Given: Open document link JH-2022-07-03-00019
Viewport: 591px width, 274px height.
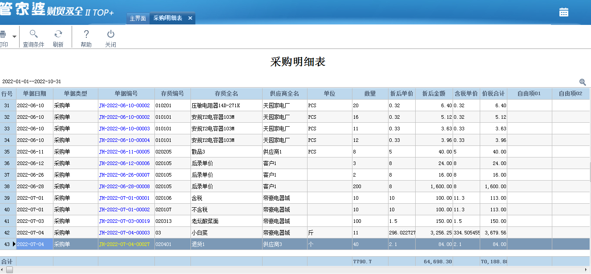Looking at the screenshot, I should (x=124, y=221).
